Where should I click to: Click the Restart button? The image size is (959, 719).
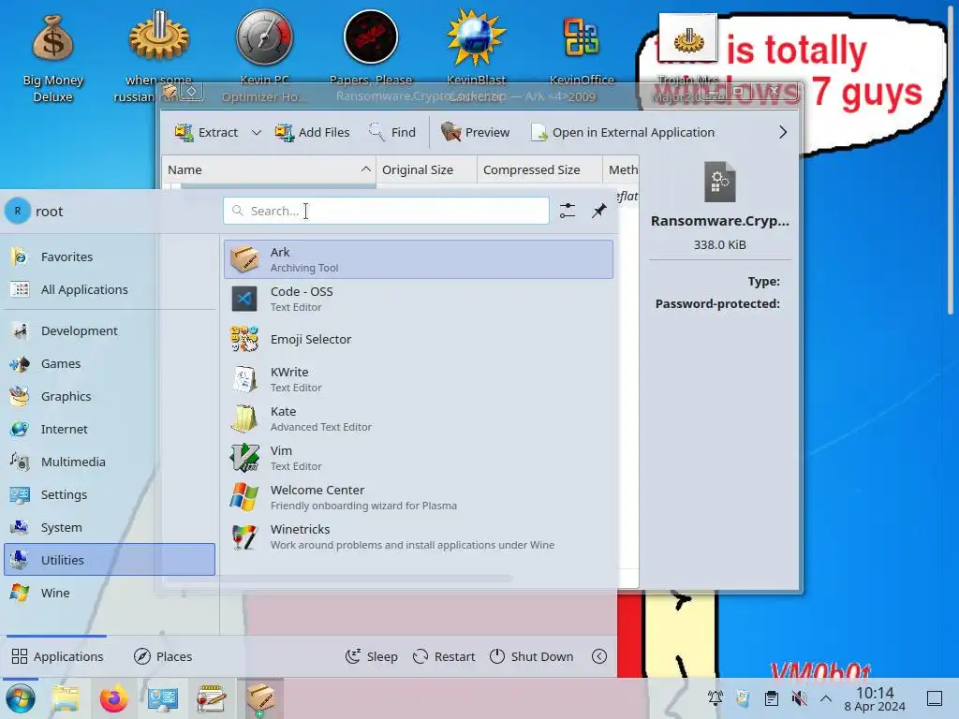[x=444, y=656]
